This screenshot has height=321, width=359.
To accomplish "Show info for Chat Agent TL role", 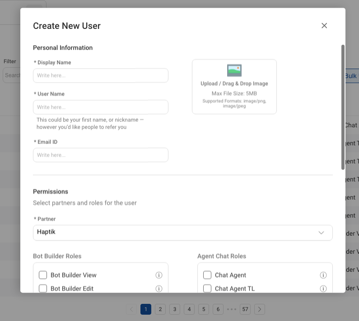I will pos(323,288).
